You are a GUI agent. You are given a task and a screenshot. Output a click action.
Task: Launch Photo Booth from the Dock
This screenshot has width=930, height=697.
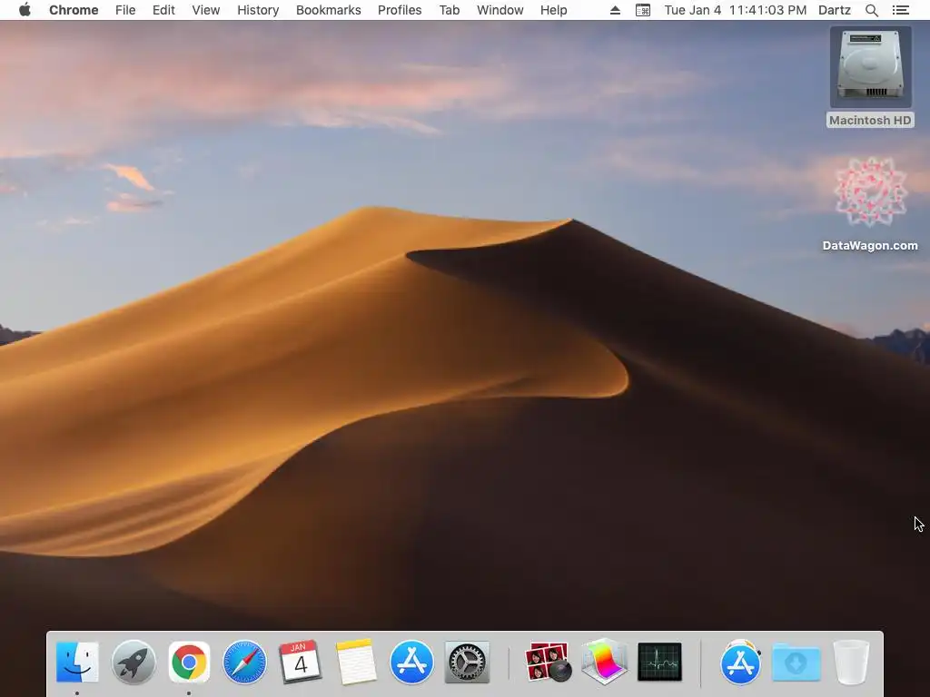coord(548,662)
